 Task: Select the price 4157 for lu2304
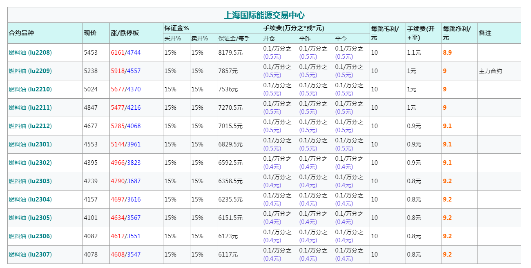coord(91,199)
